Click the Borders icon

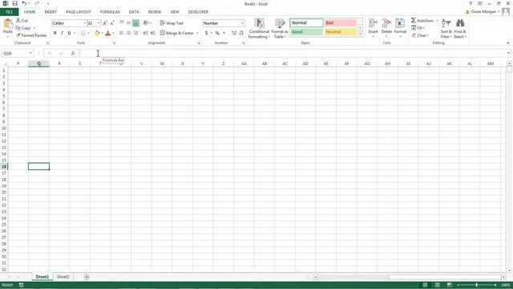83,33
